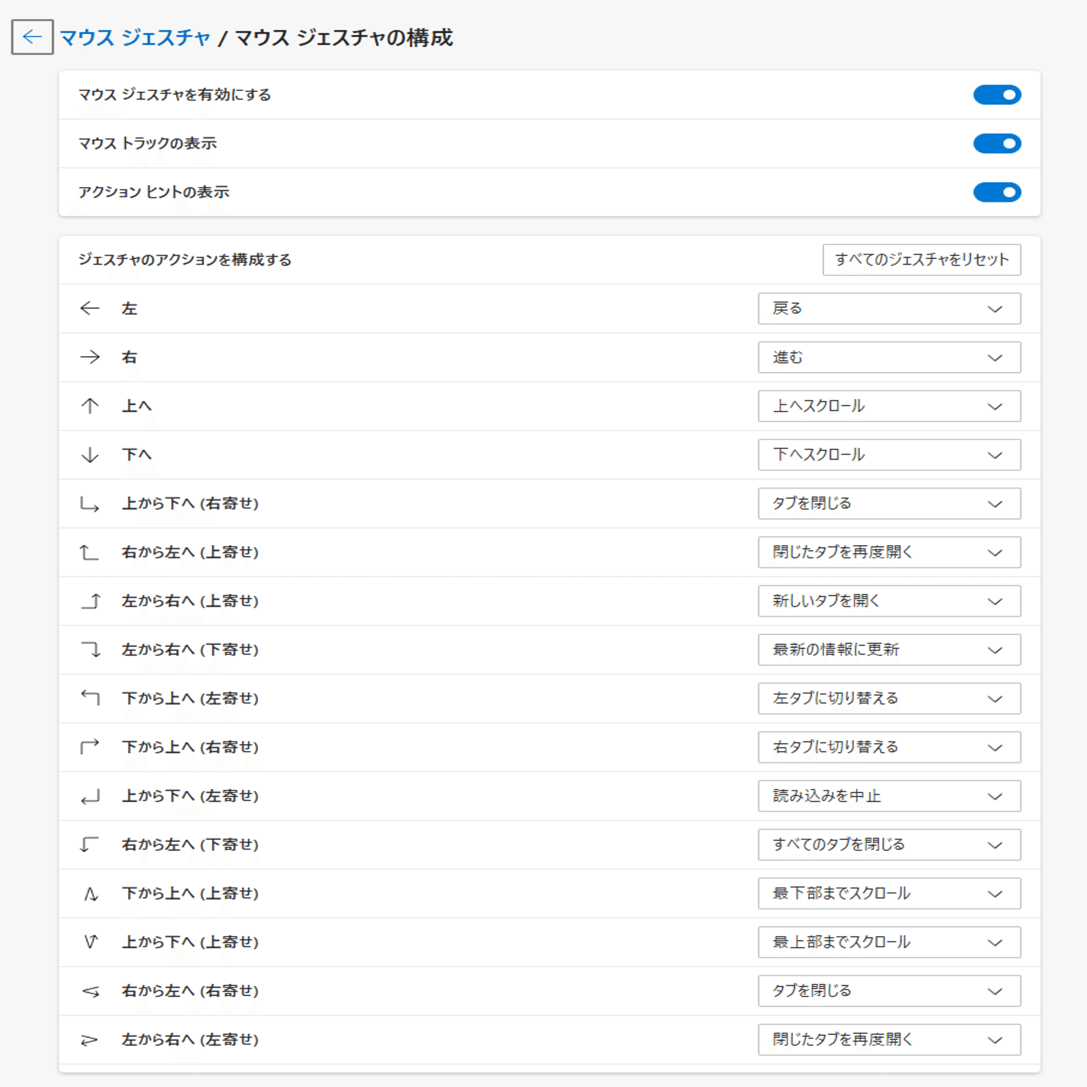Turn off マウス トラックの表示 switch
Viewport: 1087px width, 1087px height.
tap(996, 143)
